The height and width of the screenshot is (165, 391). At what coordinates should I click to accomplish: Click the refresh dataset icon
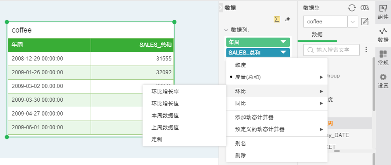pos(351,8)
